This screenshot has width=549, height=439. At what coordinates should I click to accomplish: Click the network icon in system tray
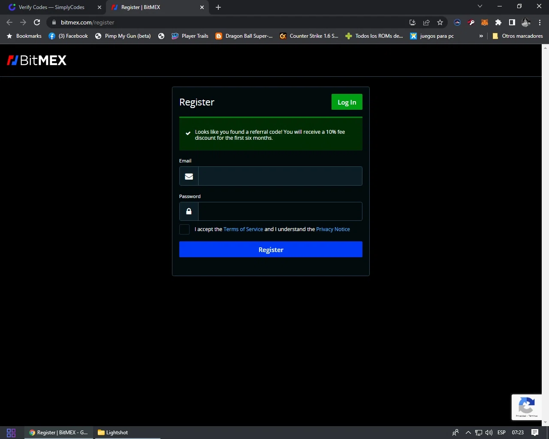click(479, 433)
